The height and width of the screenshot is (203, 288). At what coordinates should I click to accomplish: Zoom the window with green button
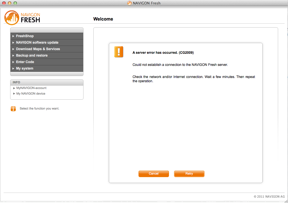[15, 3]
